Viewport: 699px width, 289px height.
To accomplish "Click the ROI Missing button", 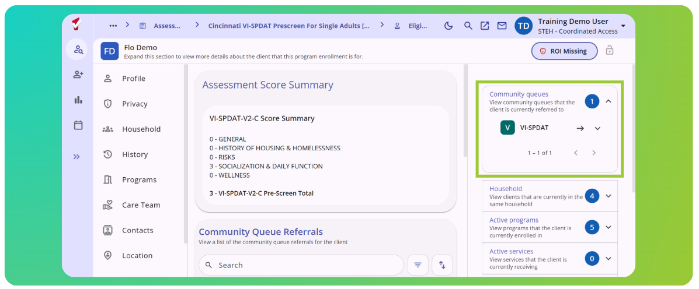I will [x=564, y=51].
